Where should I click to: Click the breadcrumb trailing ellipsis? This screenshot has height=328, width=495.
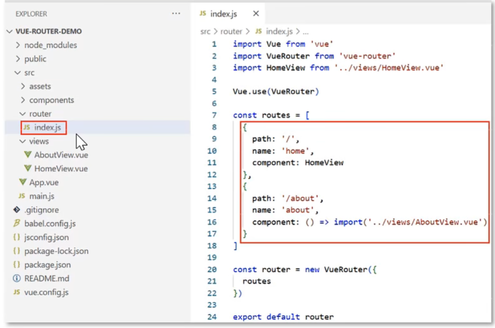[x=305, y=32]
